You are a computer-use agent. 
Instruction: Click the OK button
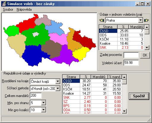(x=145, y=55)
